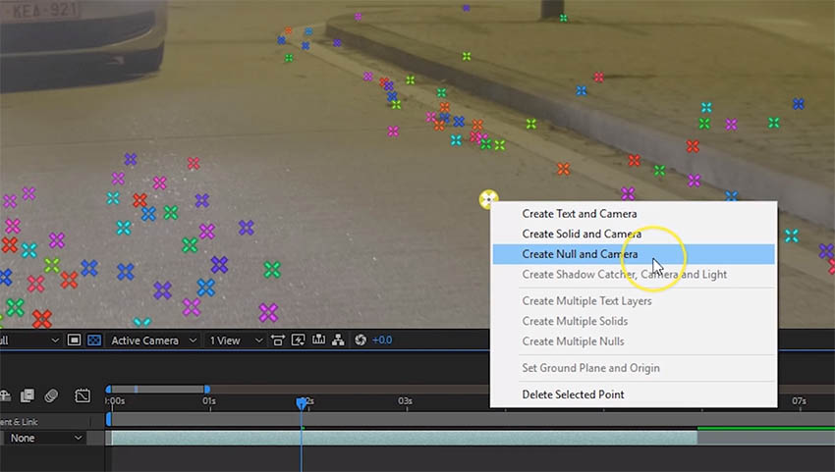Choose Create Solid and Camera
The height and width of the screenshot is (472, 835).
[x=582, y=234]
